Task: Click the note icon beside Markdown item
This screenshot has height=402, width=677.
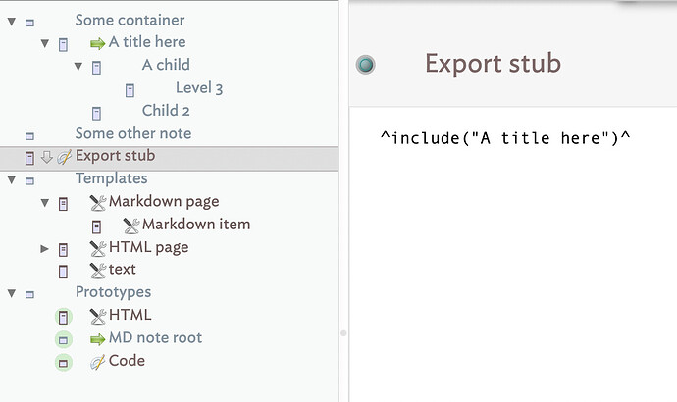Action: point(96,226)
